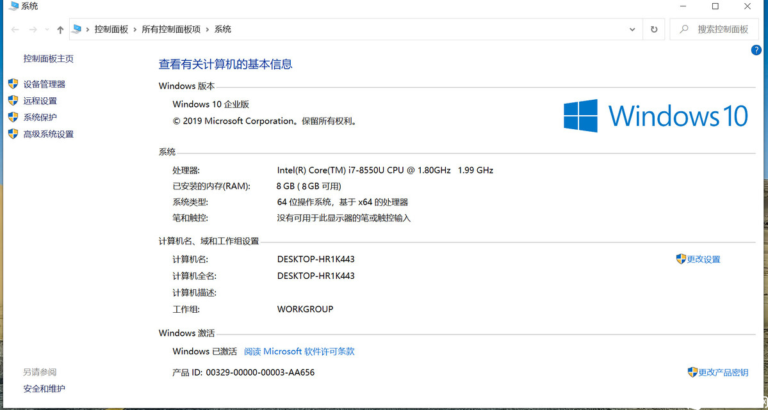
Task: Click the 计算机描述 label
Action: pos(195,292)
